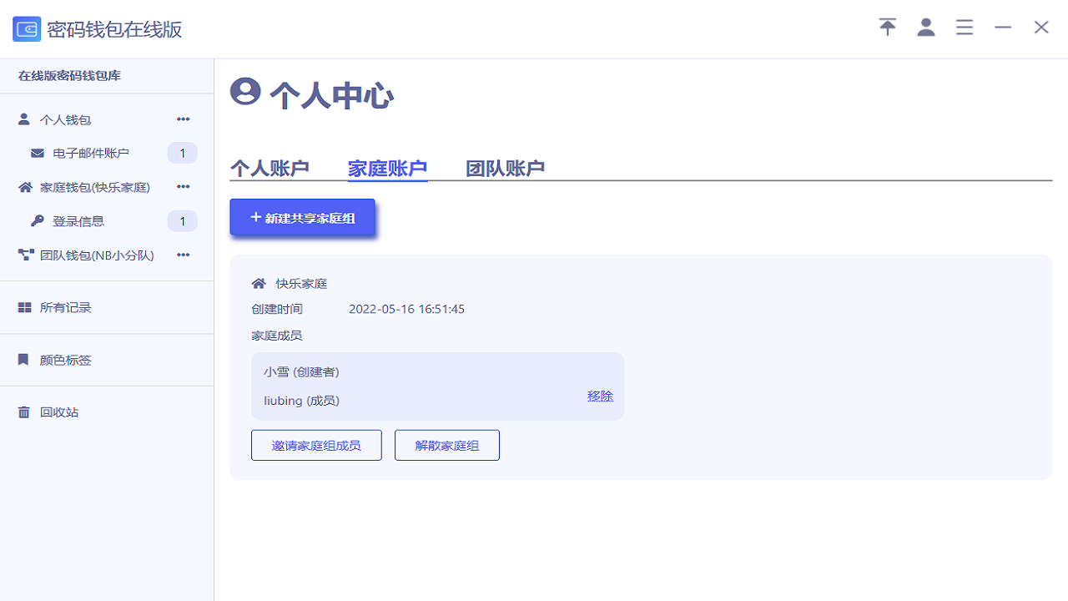Click the envelope icon for 电子邮件账户
This screenshot has width=1068, height=601.
(37, 153)
